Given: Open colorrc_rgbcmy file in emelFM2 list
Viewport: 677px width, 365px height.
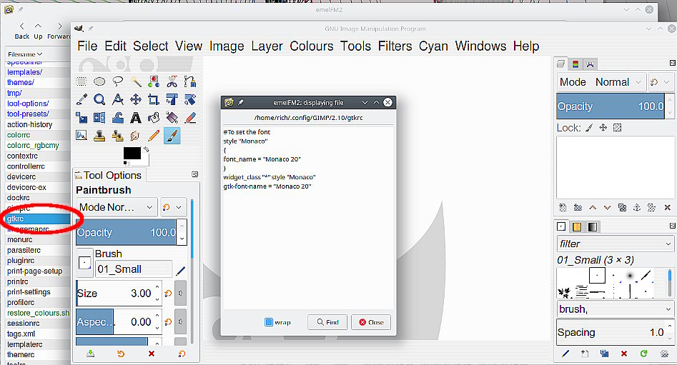Looking at the screenshot, I should tap(33, 146).
